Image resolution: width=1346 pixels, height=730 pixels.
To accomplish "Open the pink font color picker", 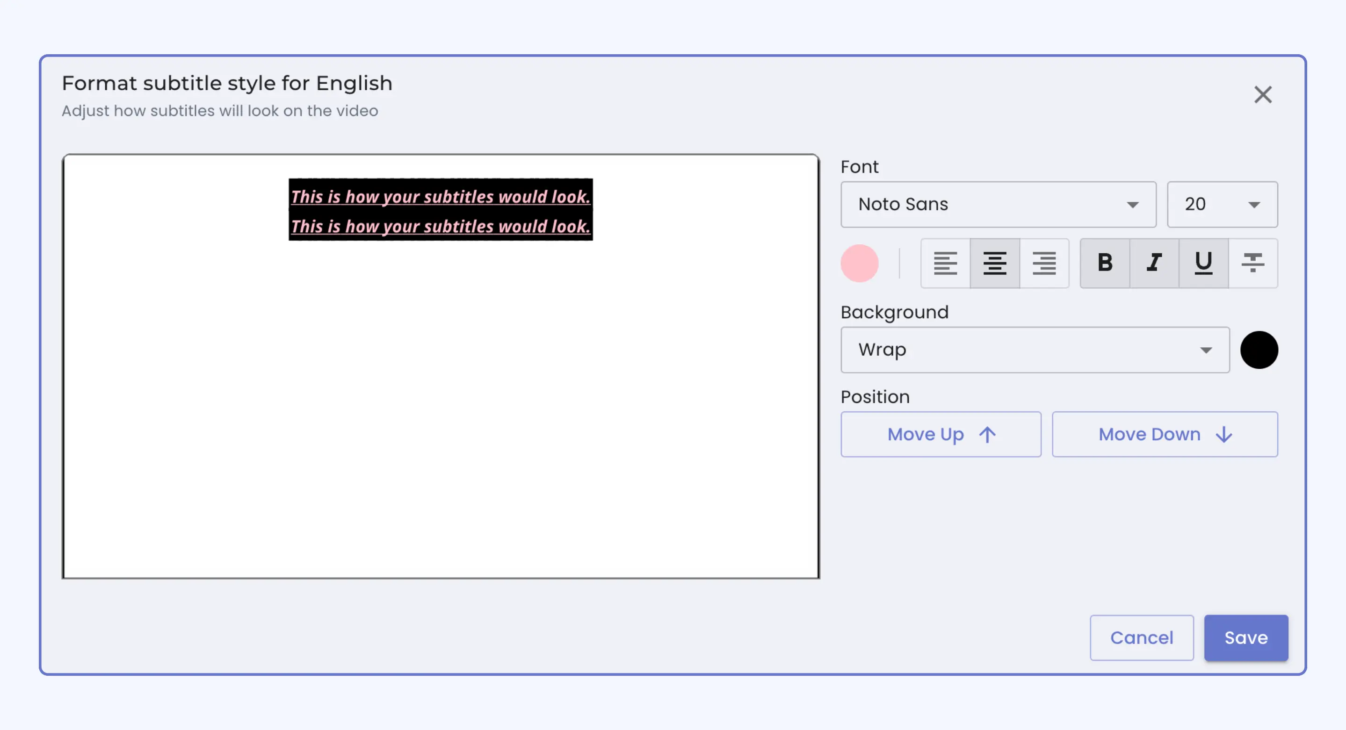I will coord(860,263).
